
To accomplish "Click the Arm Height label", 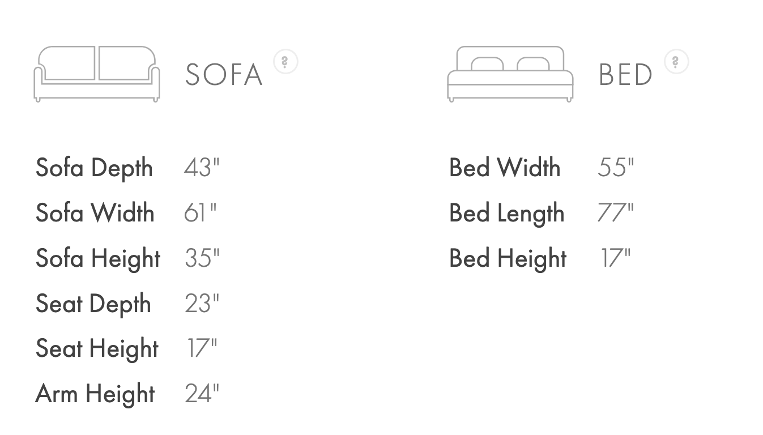I will 95,394.
